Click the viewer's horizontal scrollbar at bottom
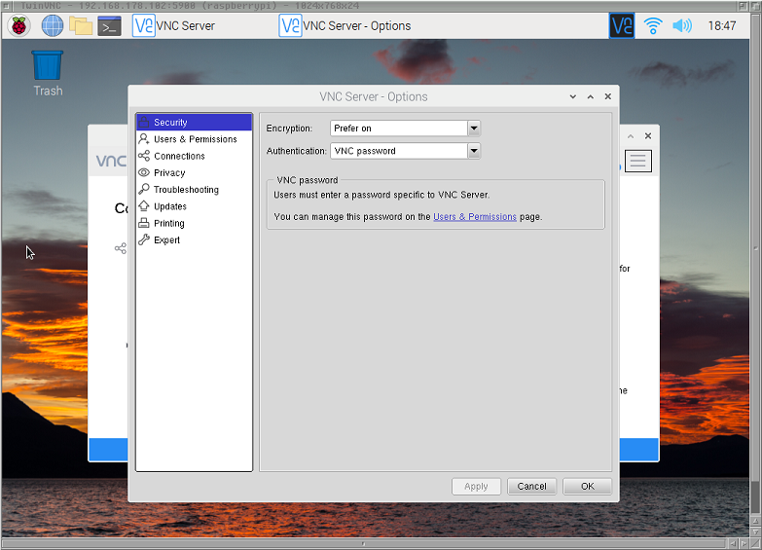This screenshot has width=762, height=550. [x=364, y=543]
